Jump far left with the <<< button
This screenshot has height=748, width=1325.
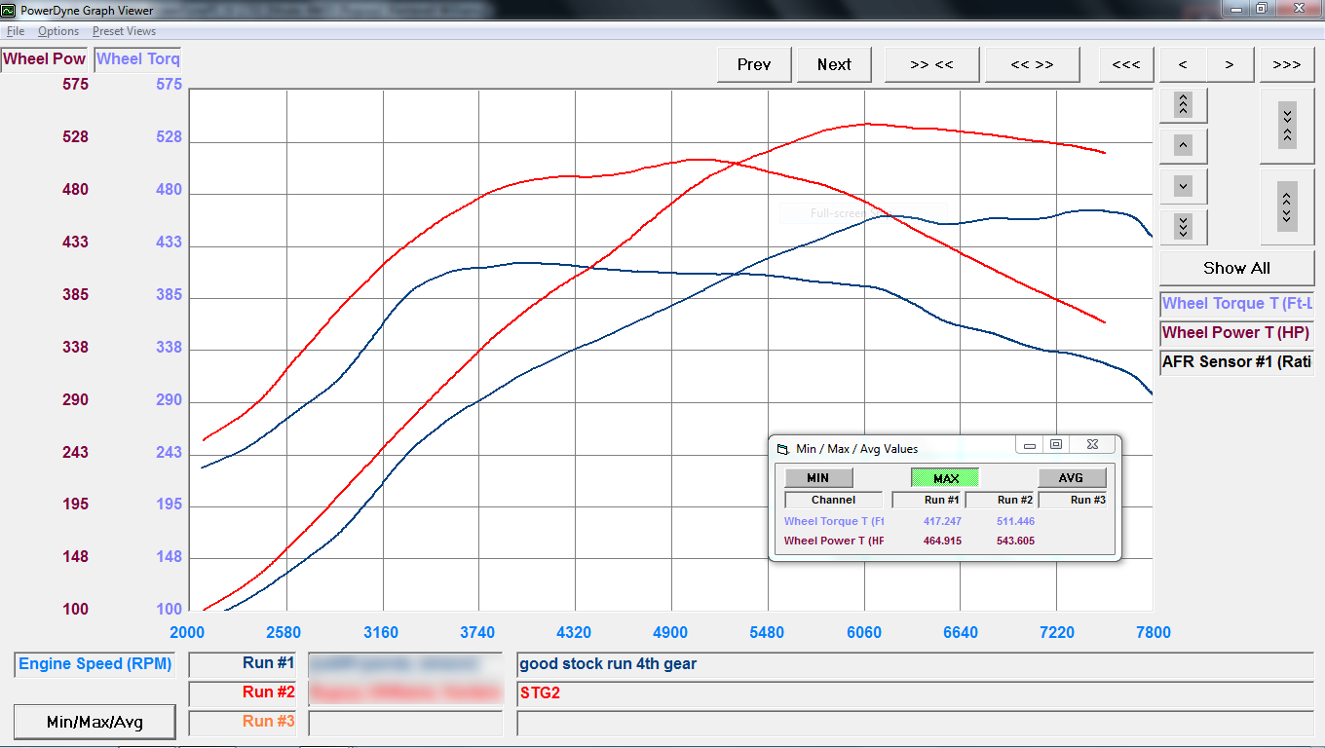point(1125,64)
